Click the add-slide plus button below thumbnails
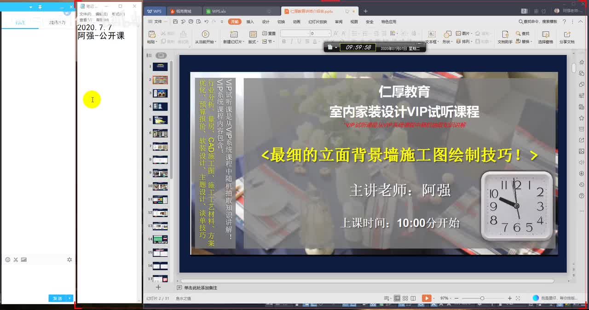The width and height of the screenshot is (589, 310). (x=158, y=287)
